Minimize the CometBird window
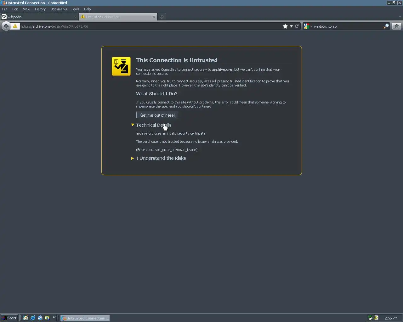This screenshot has height=322, width=403. click(x=389, y=3)
